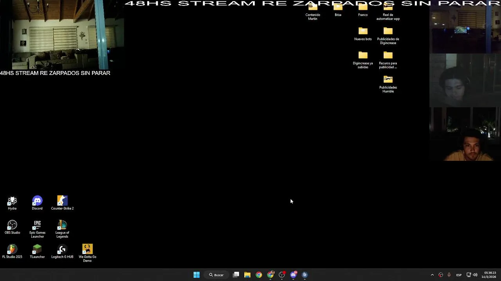Click the red tray icon beside the microphone
This screenshot has height=281, width=501.
(441, 275)
